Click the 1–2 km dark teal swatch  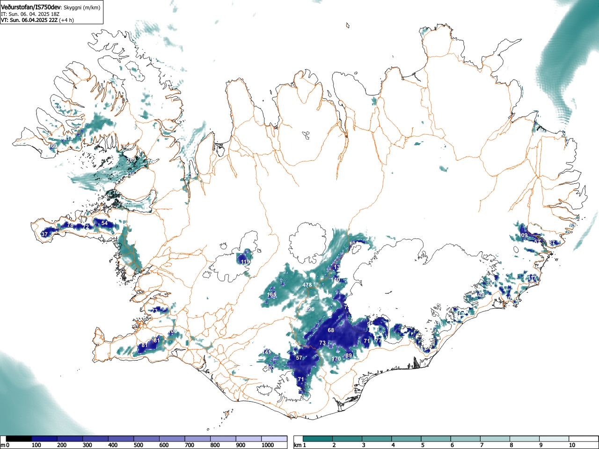coord(318,439)
